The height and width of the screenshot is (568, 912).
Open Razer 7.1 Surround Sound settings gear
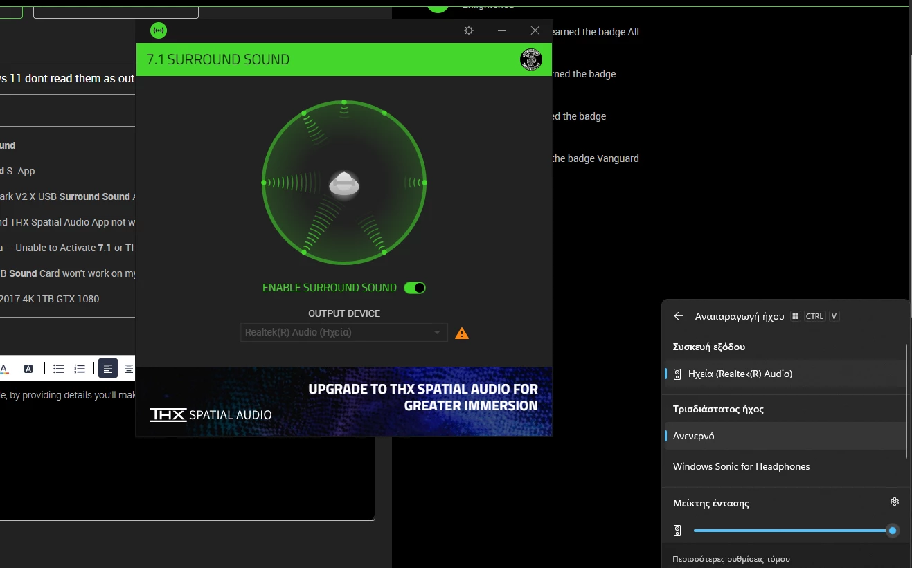469,30
